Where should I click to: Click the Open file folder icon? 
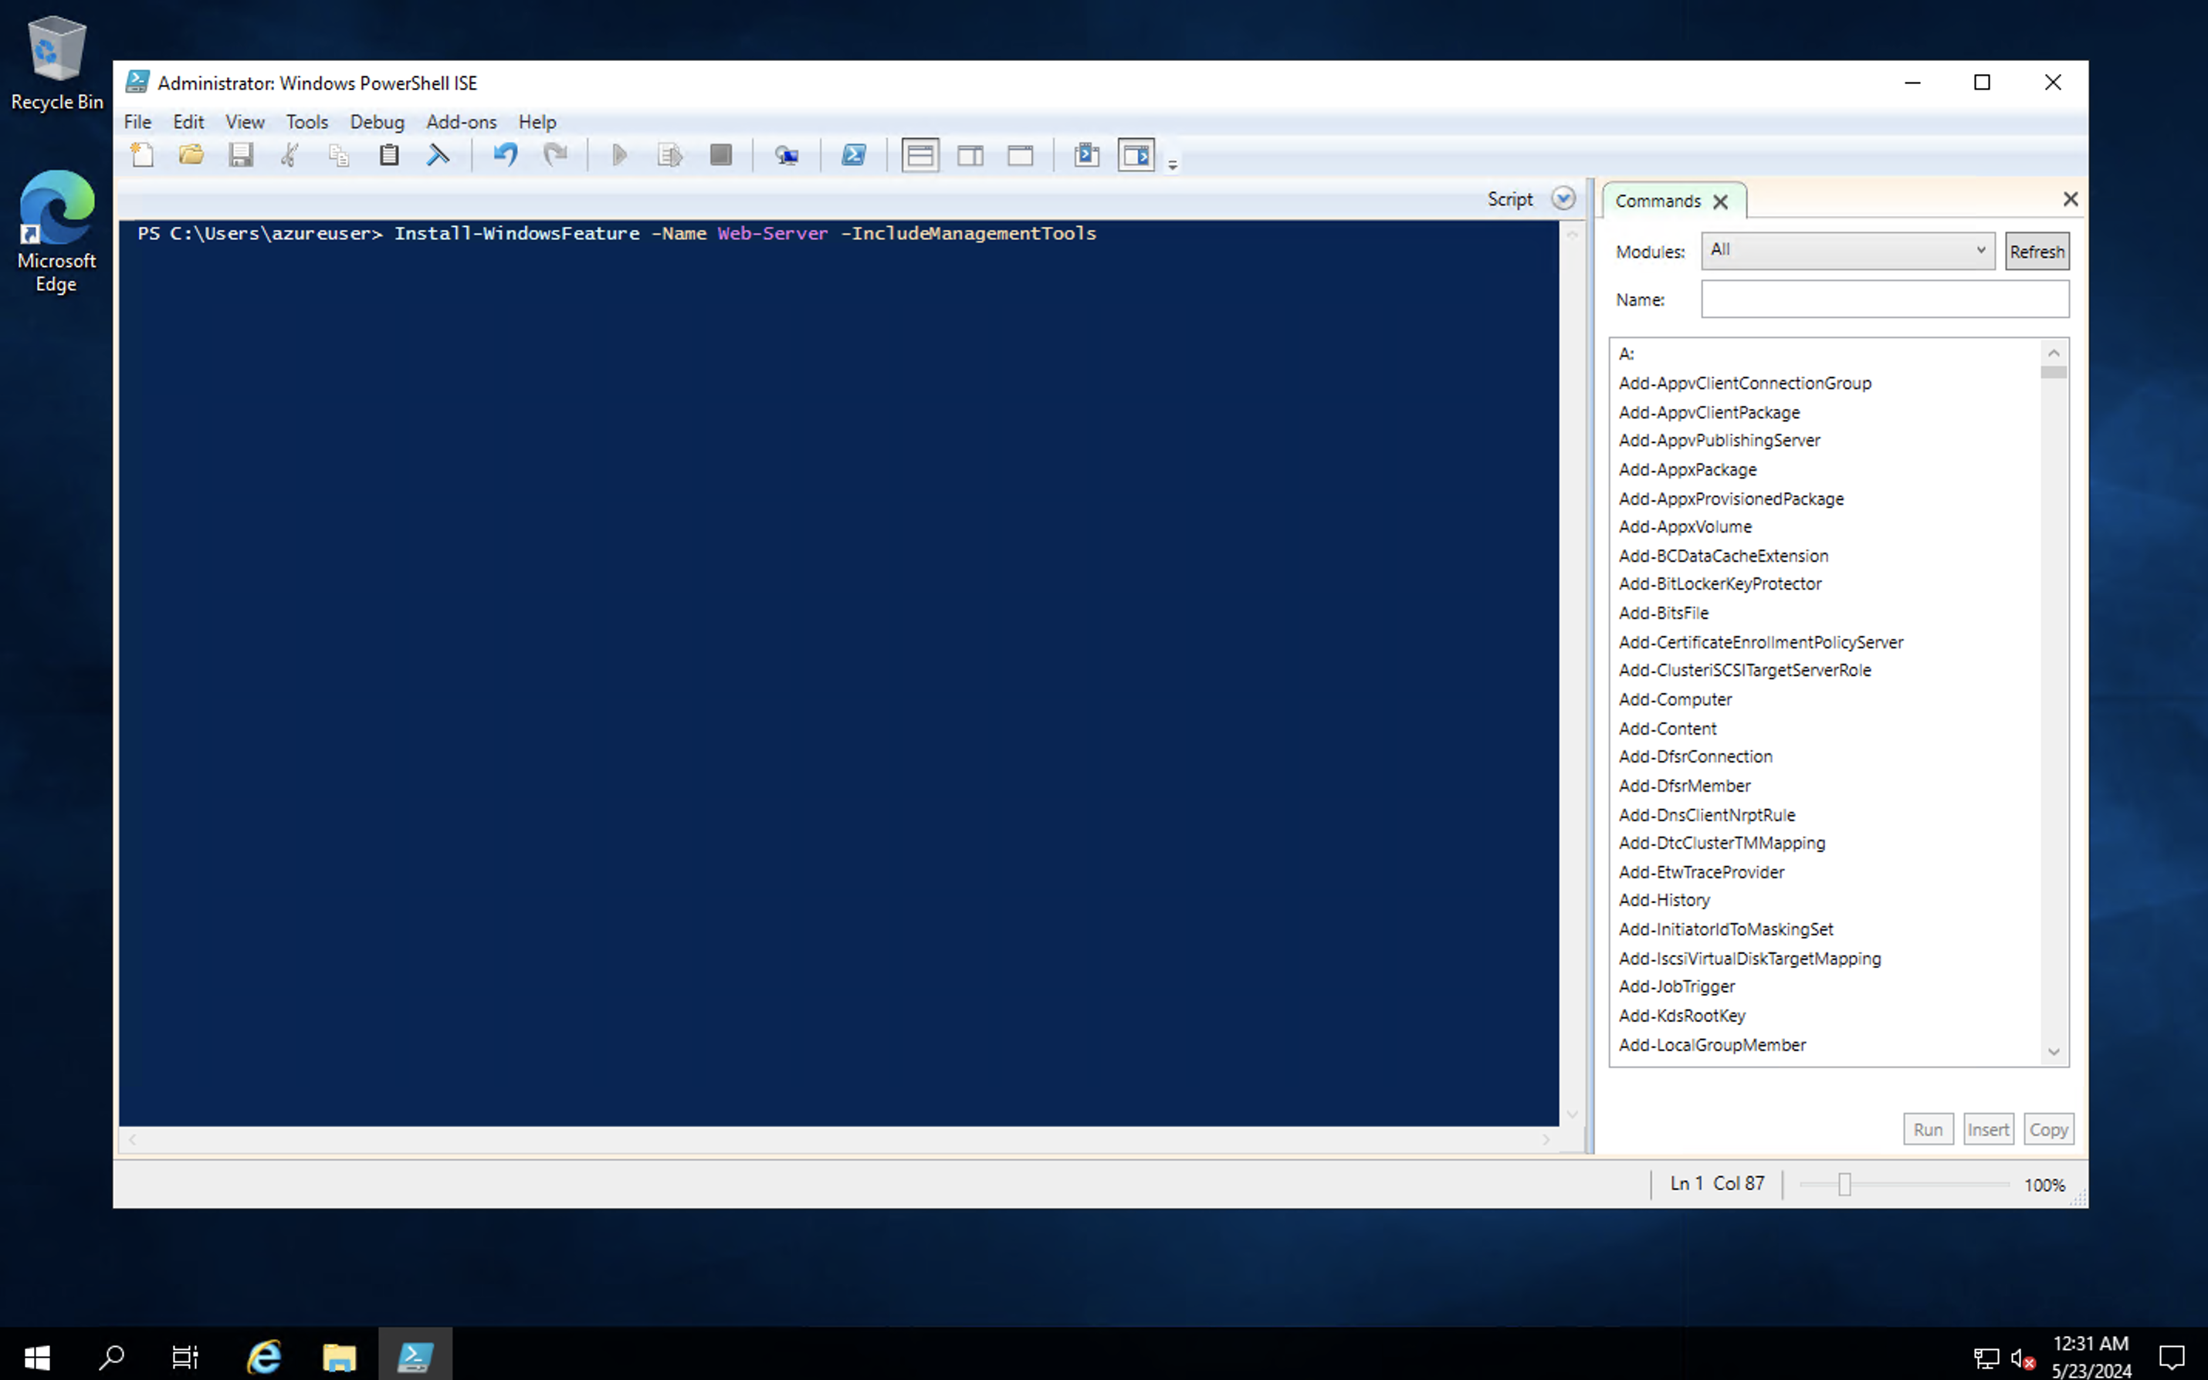(191, 155)
